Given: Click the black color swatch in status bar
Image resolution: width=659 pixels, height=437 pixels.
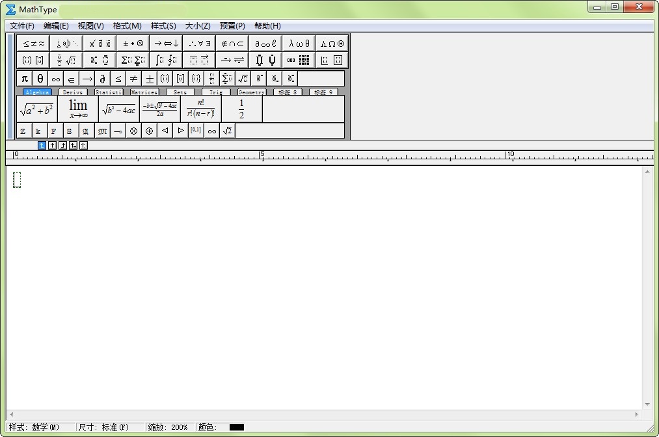Looking at the screenshot, I should 237,427.
